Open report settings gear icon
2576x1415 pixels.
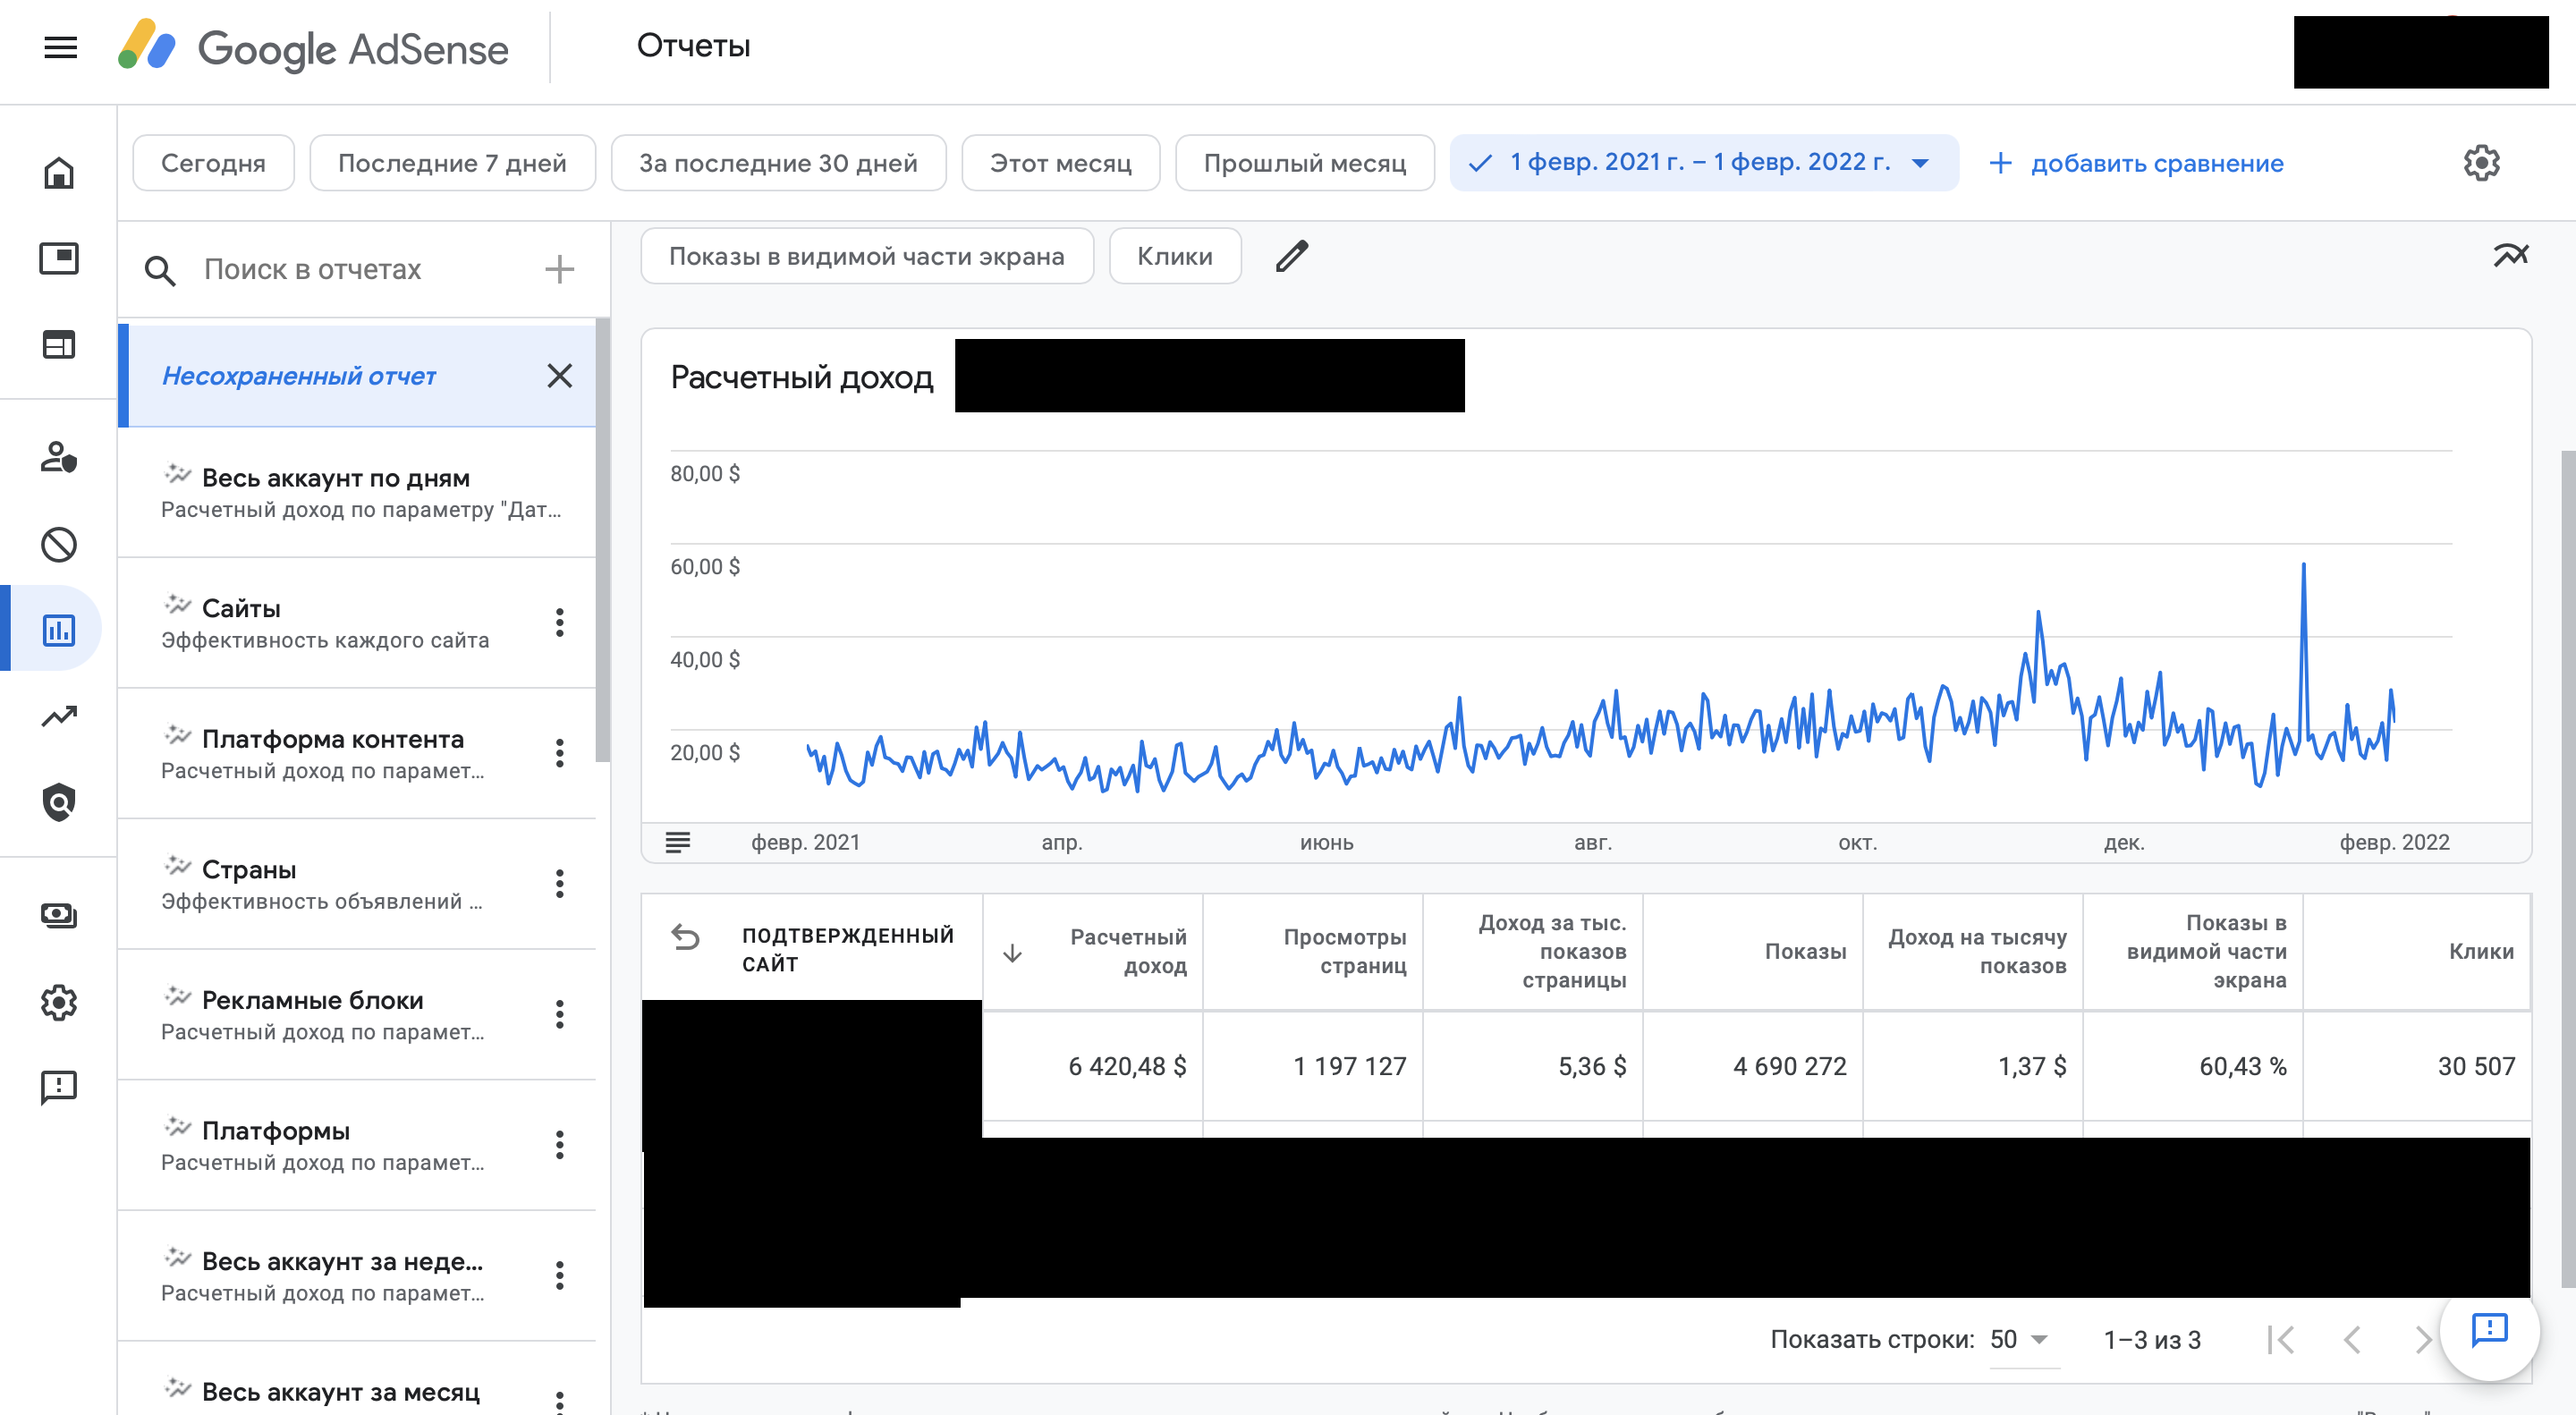[x=2481, y=162]
